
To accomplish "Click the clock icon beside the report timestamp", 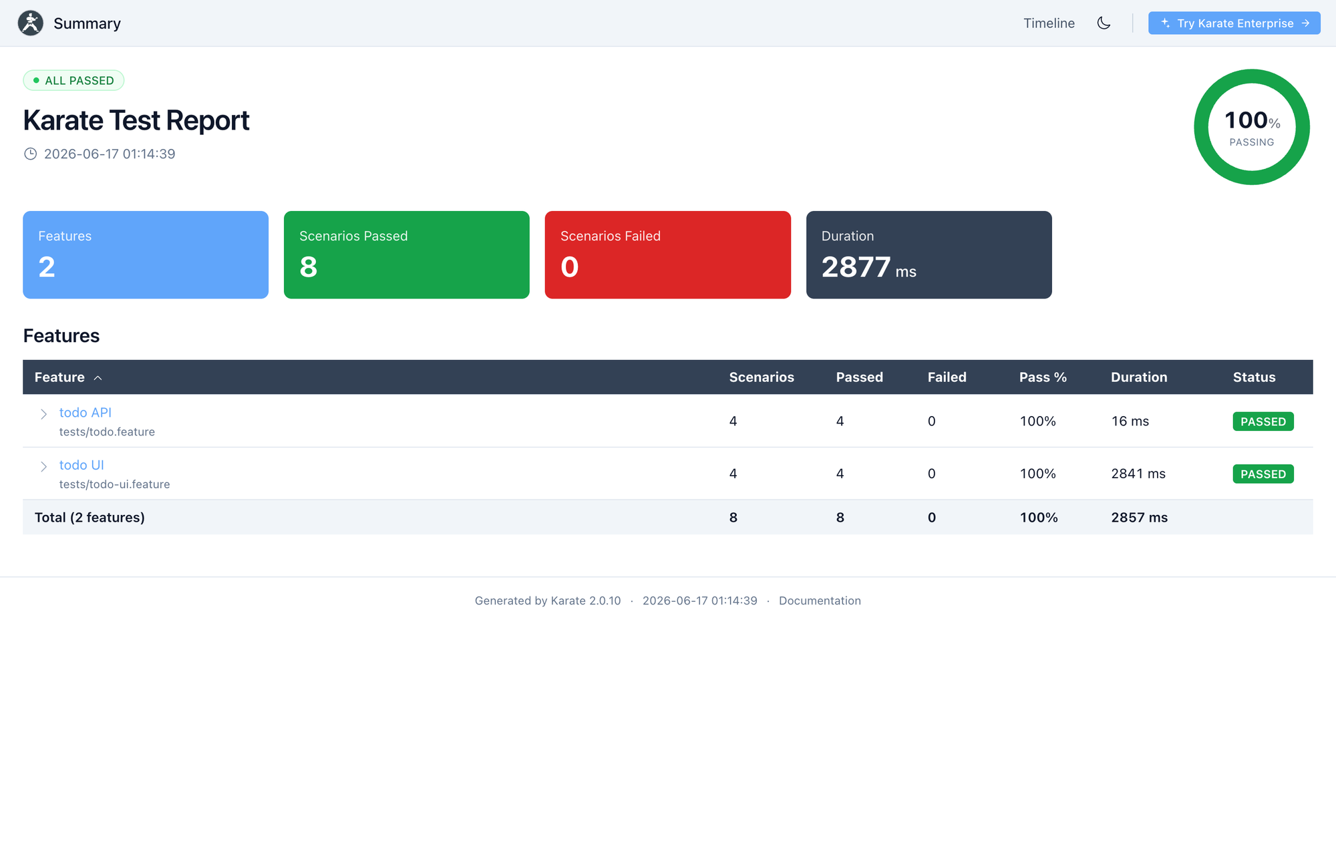I will point(30,154).
